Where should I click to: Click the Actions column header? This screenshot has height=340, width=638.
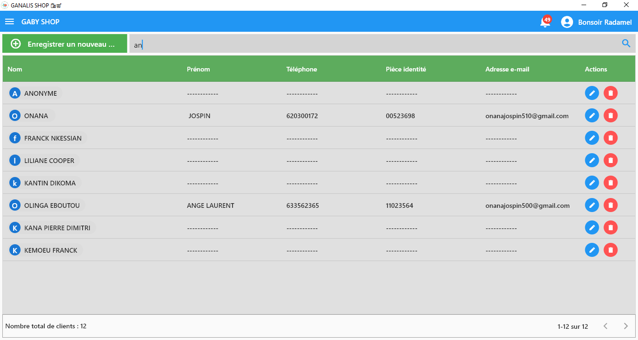pos(596,69)
